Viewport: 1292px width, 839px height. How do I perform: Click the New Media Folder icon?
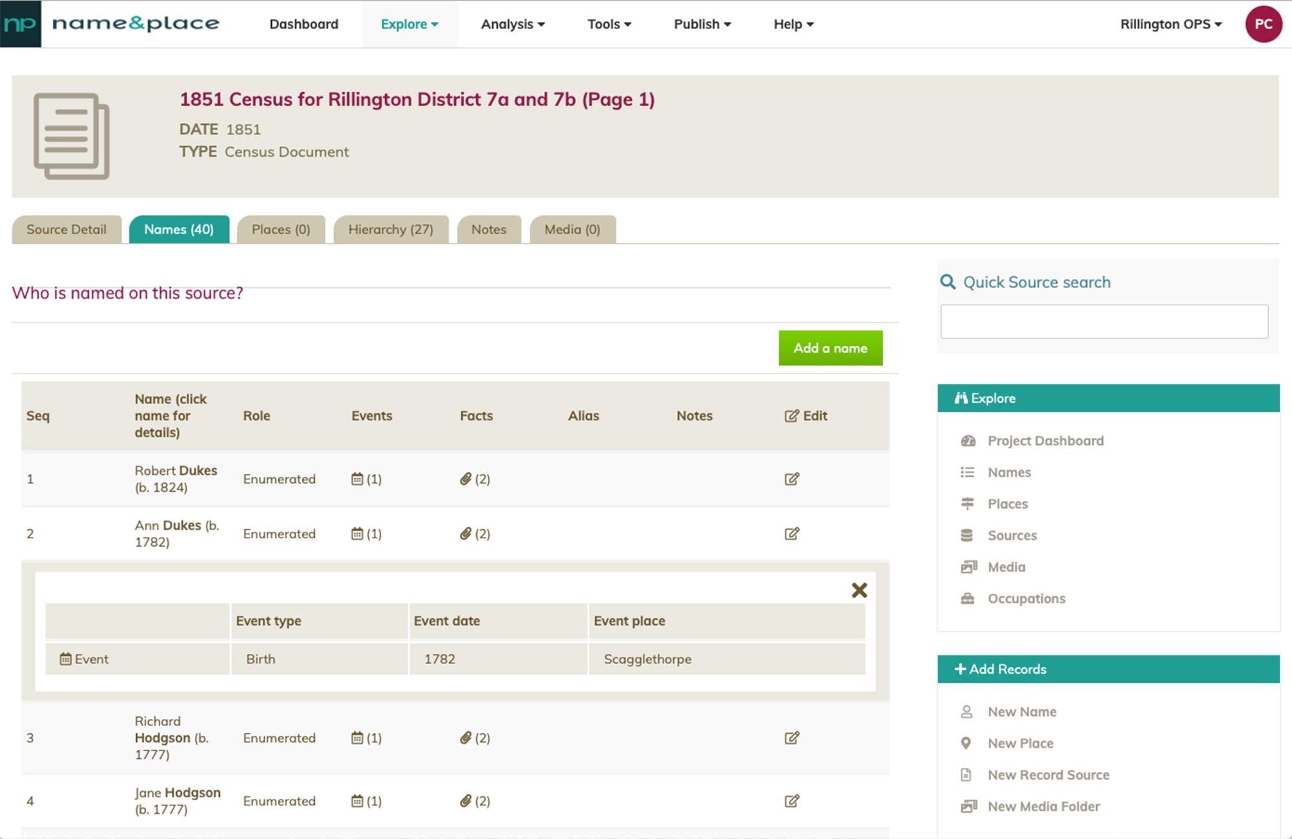(968, 806)
